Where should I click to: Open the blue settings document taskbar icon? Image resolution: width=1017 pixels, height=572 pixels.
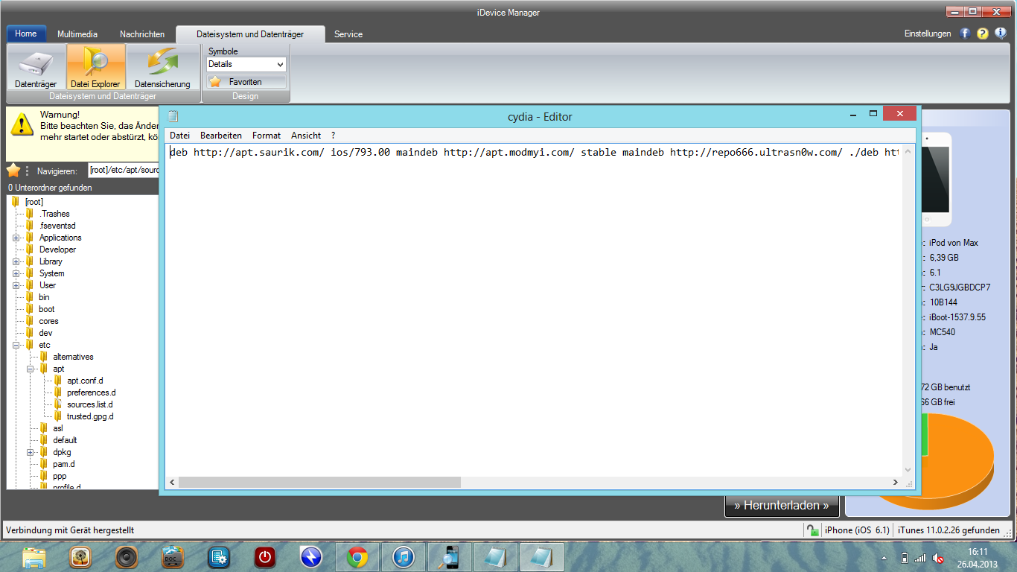pos(218,557)
